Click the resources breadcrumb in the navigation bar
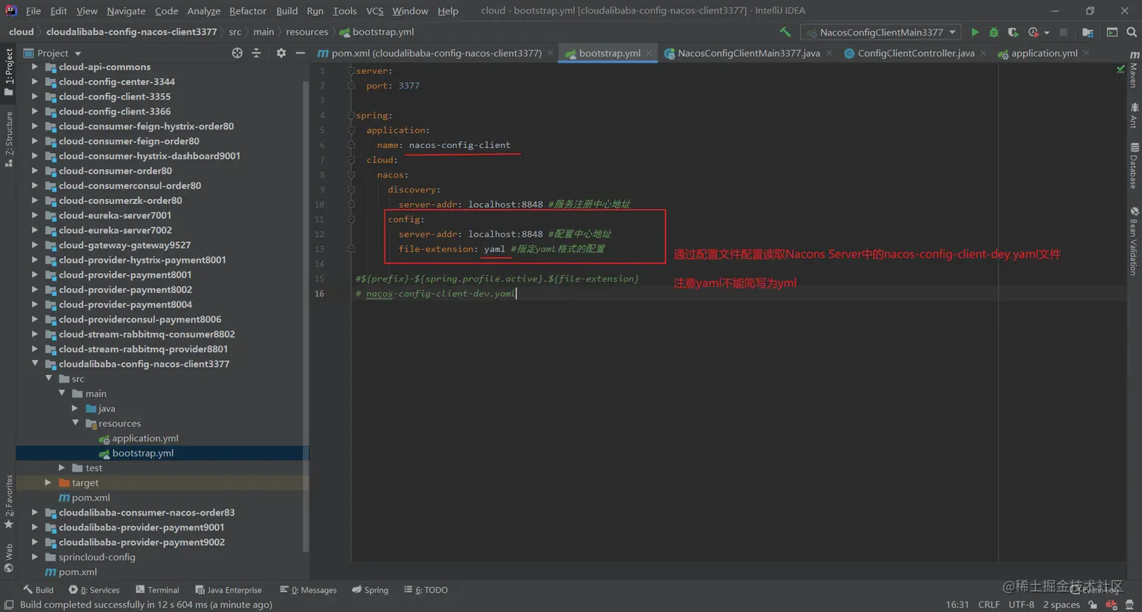This screenshot has height=612, width=1142. pos(307,32)
